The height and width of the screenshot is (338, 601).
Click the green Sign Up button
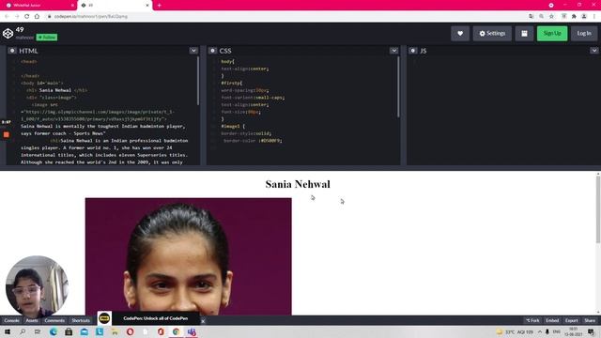point(552,34)
